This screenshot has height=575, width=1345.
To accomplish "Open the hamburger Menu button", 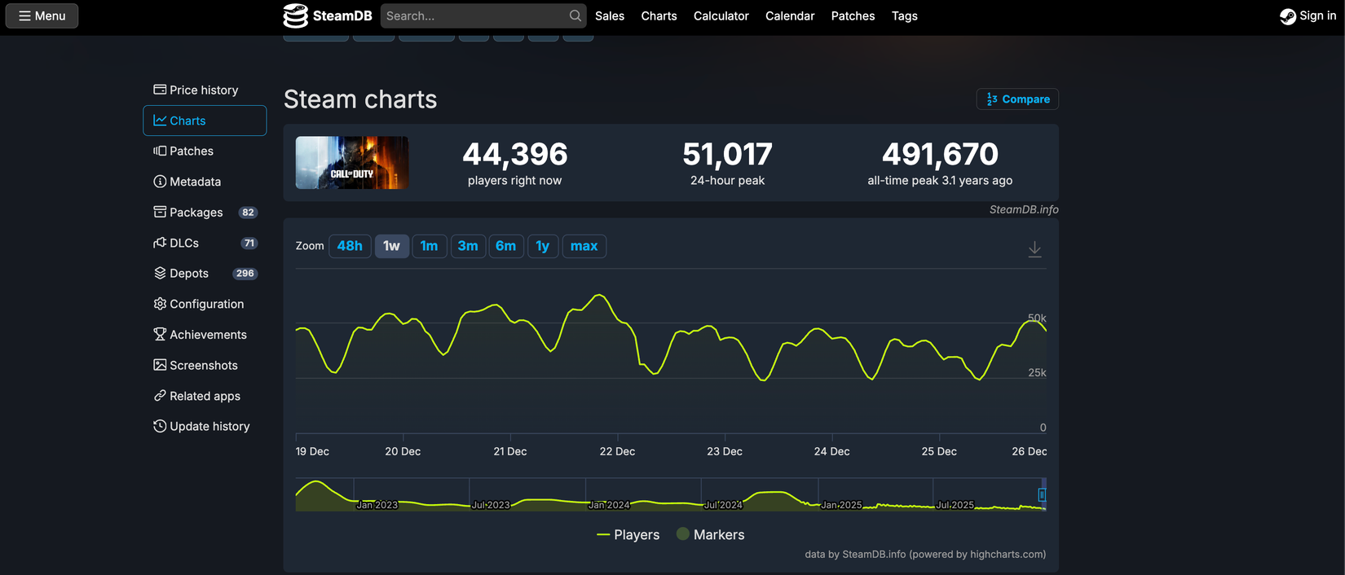I will click(x=42, y=15).
